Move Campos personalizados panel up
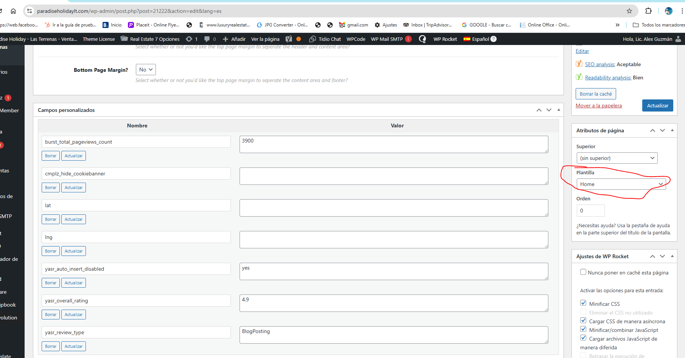 tap(539, 110)
